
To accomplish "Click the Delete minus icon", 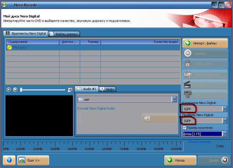I will click(x=187, y=53).
